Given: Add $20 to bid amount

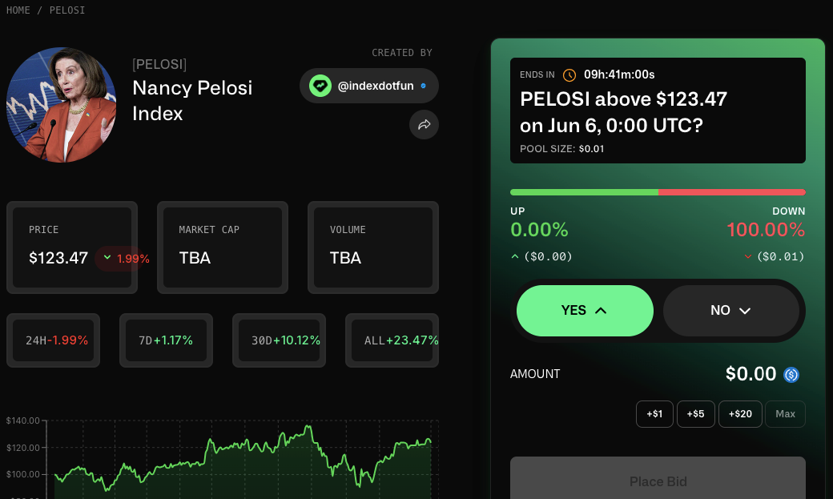Looking at the screenshot, I should [x=740, y=414].
